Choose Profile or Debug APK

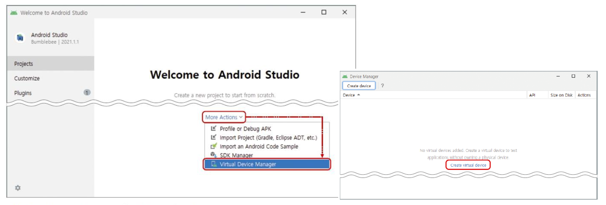(x=267, y=129)
